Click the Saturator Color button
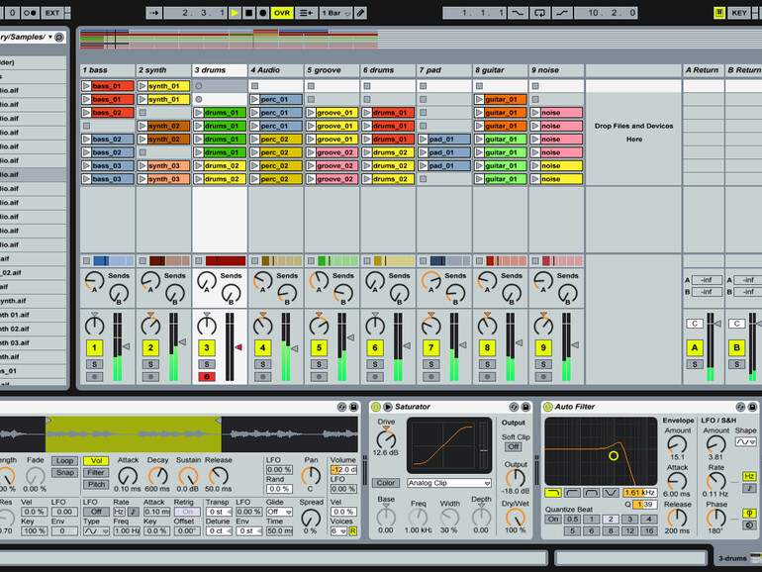The width and height of the screenshot is (762, 572). point(385,483)
